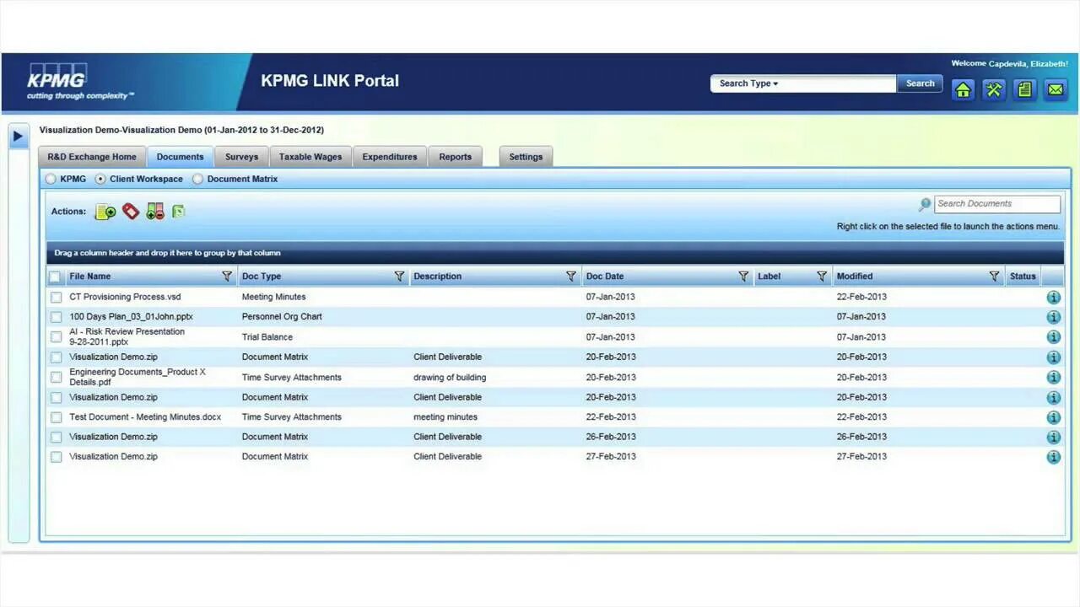Sort by the Doc Date column header
Screen dimensions: 1080x607
pyautogui.click(x=605, y=277)
